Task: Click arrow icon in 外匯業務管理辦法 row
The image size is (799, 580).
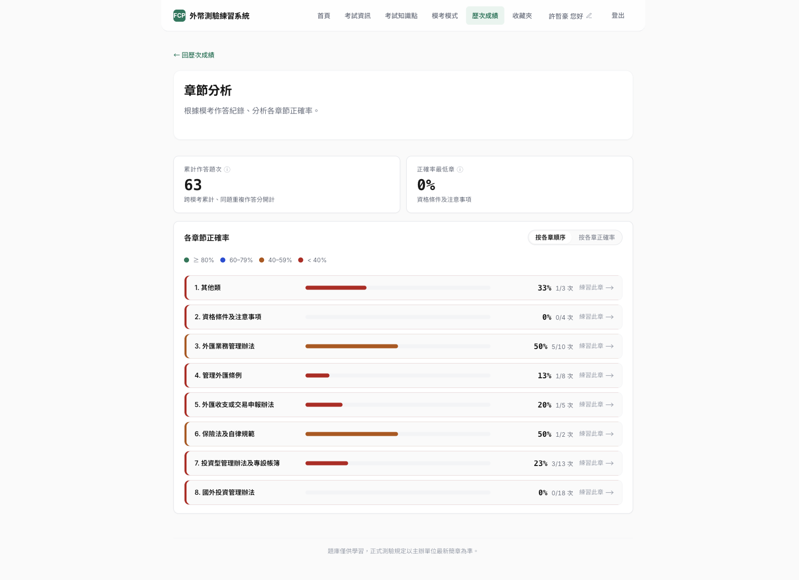Action: coord(610,346)
